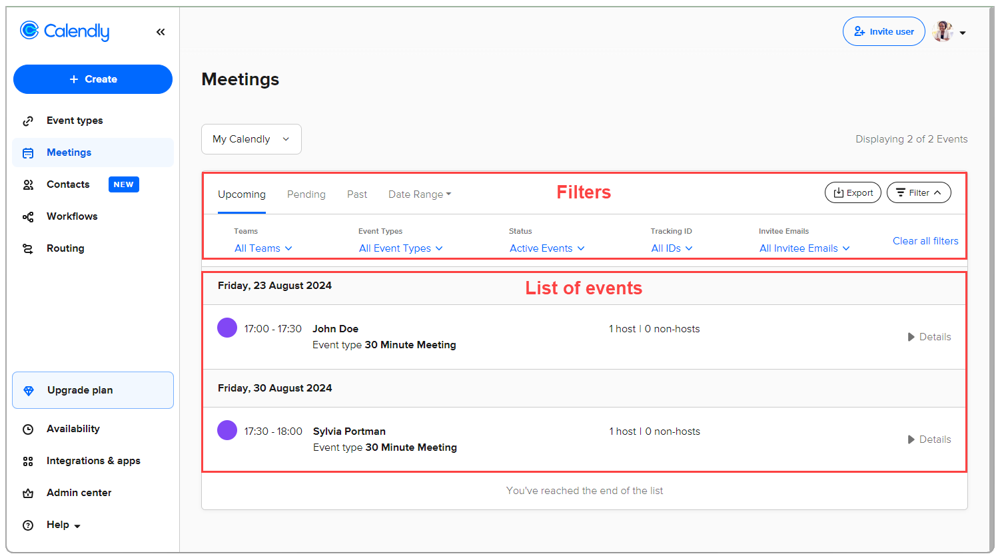Switch to the Pending tab
The height and width of the screenshot is (558, 1000).
[x=306, y=194]
